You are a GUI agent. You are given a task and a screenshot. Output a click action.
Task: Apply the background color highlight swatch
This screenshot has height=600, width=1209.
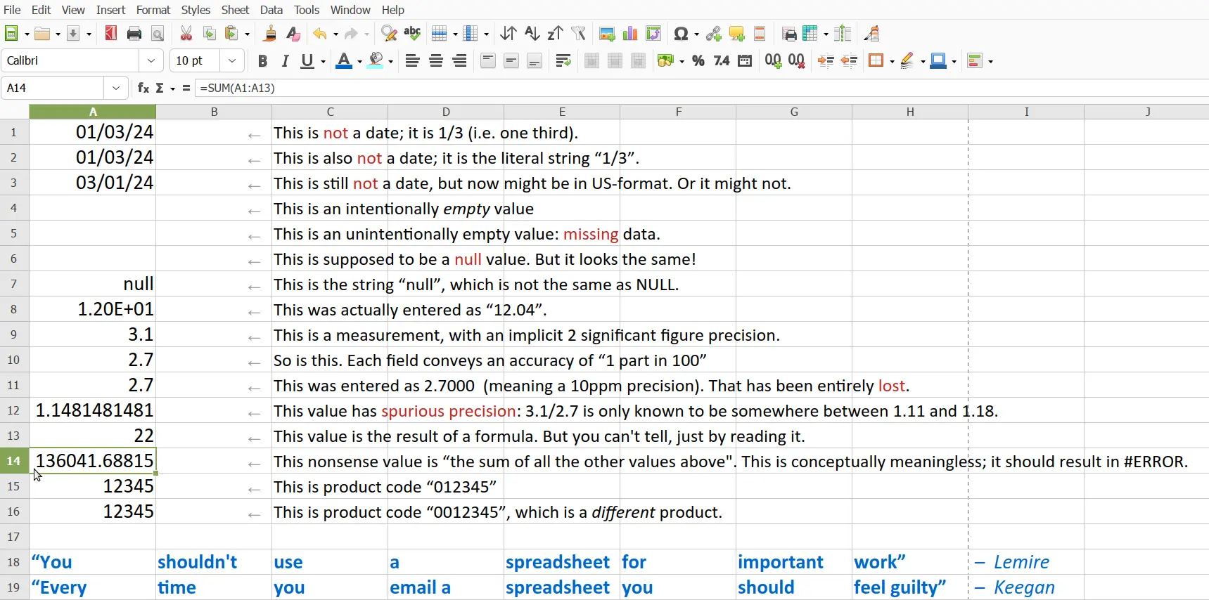(x=376, y=61)
